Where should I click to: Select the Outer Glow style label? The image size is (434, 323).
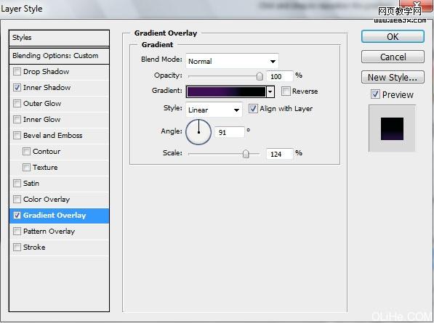[x=42, y=104]
